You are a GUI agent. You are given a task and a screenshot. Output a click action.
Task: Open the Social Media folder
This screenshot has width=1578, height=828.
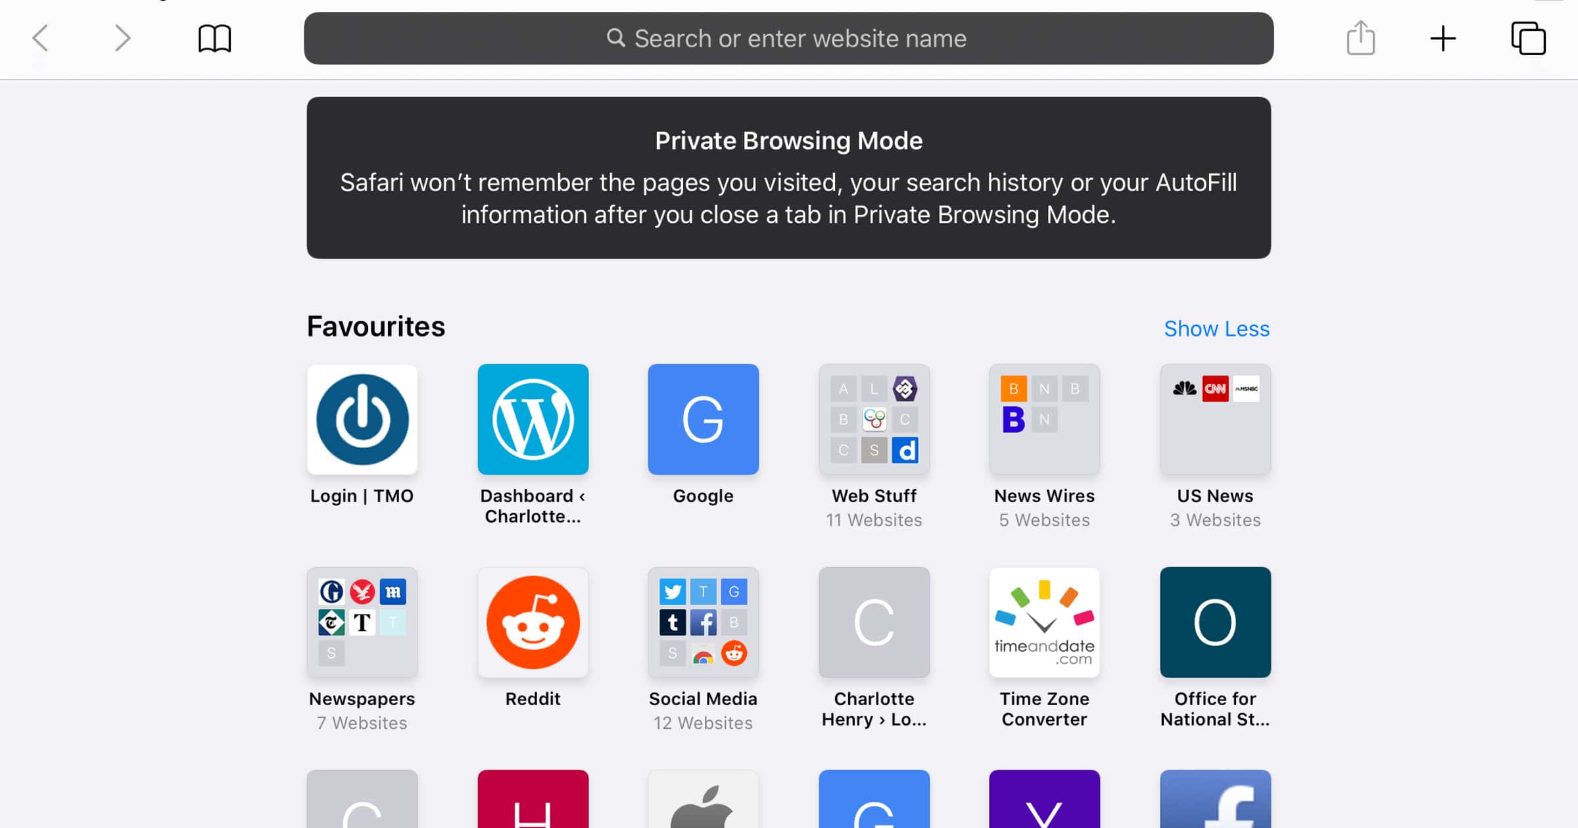click(x=704, y=622)
